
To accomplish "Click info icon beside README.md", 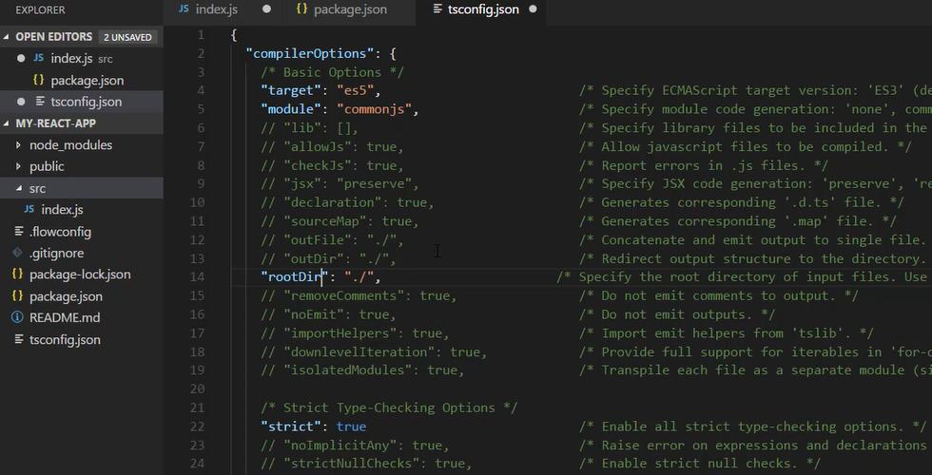I will point(18,317).
